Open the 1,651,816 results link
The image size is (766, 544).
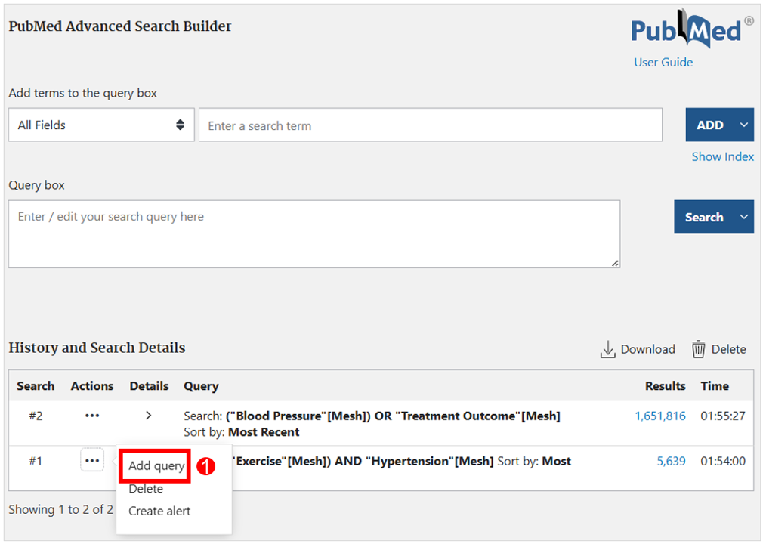(660, 416)
